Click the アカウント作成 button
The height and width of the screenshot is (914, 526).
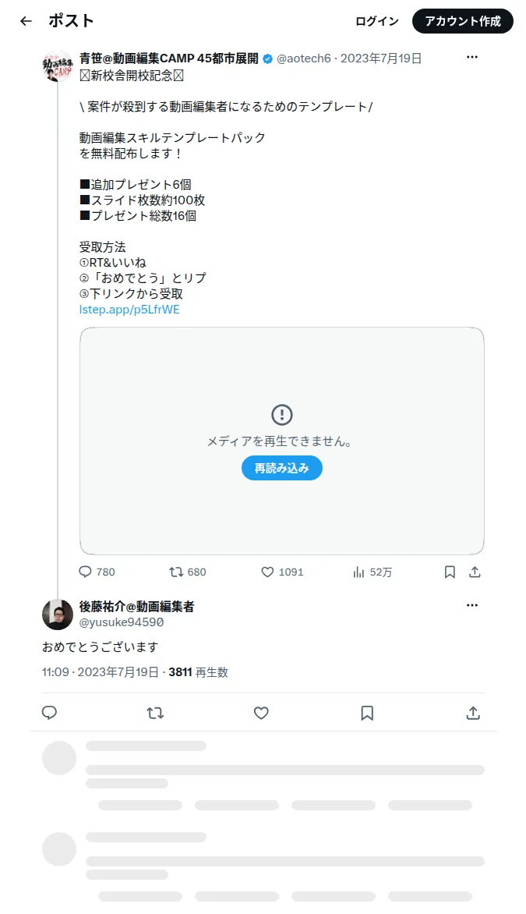463,21
